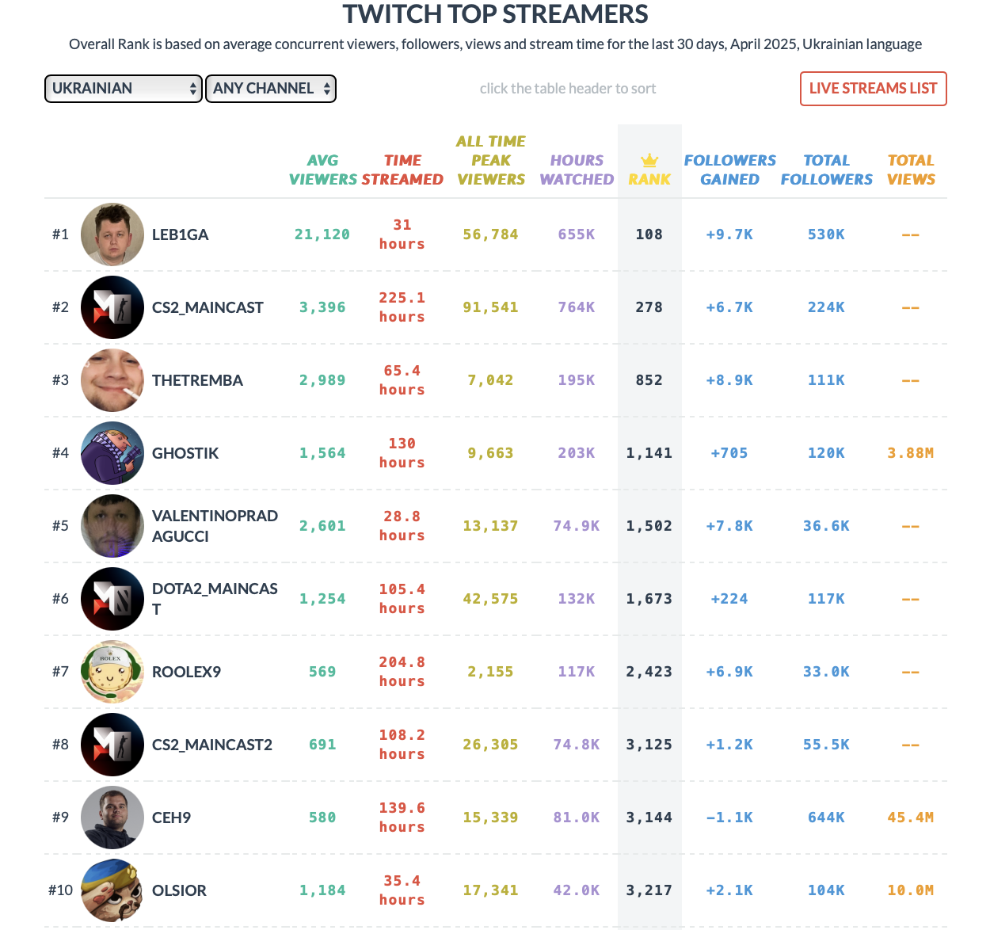This screenshot has width=990, height=930.
Task: Sort by the TIME STREAMED column
Action: tap(402, 170)
